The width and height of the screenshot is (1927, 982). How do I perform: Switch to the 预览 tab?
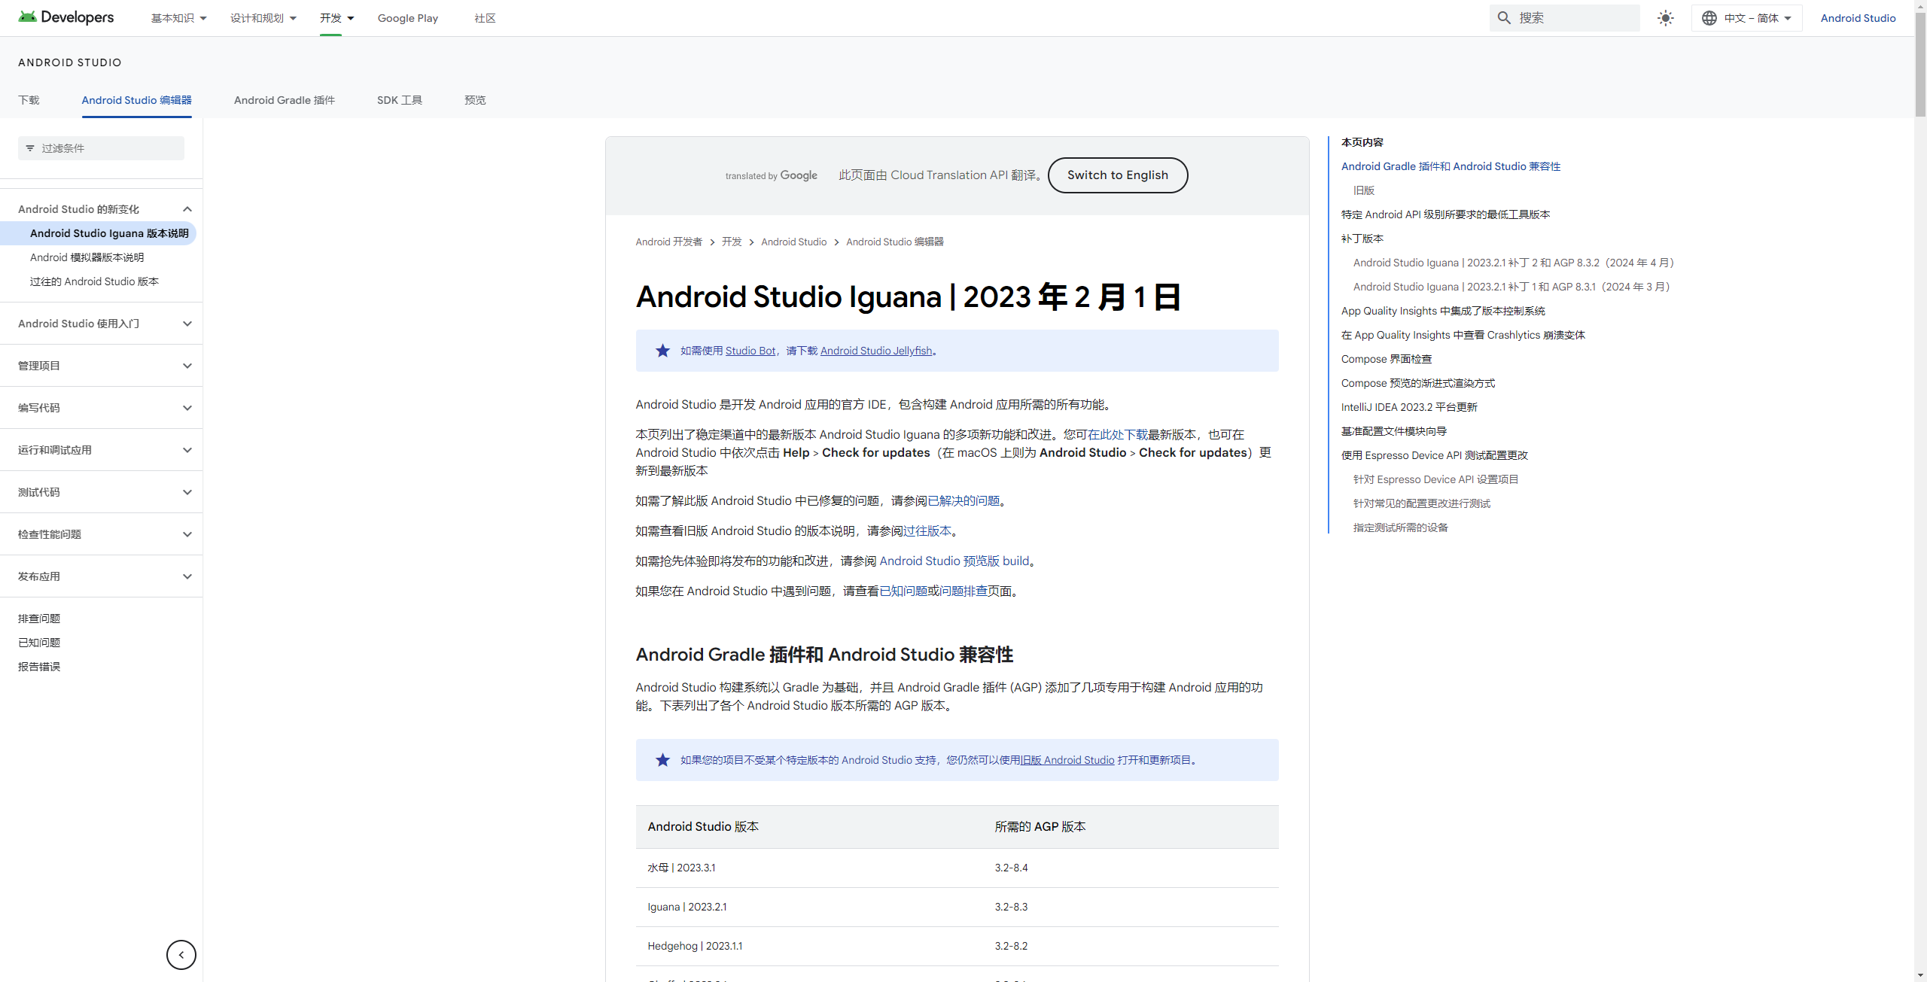pos(475,100)
